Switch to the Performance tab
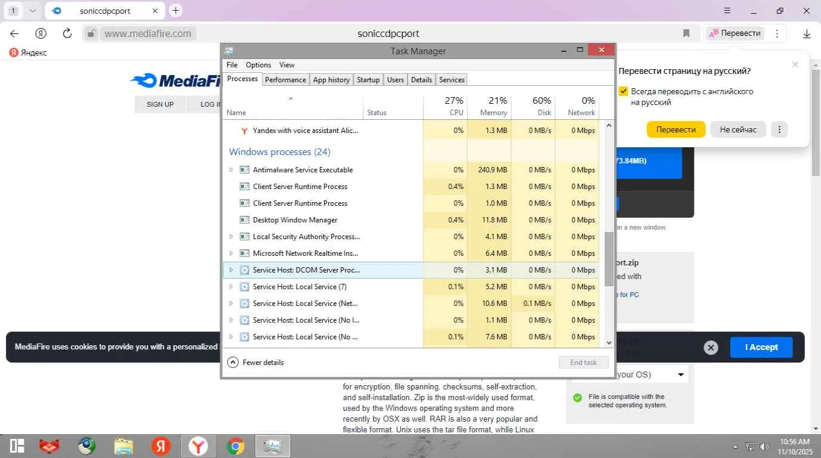821x458 pixels. click(x=285, y=80)
